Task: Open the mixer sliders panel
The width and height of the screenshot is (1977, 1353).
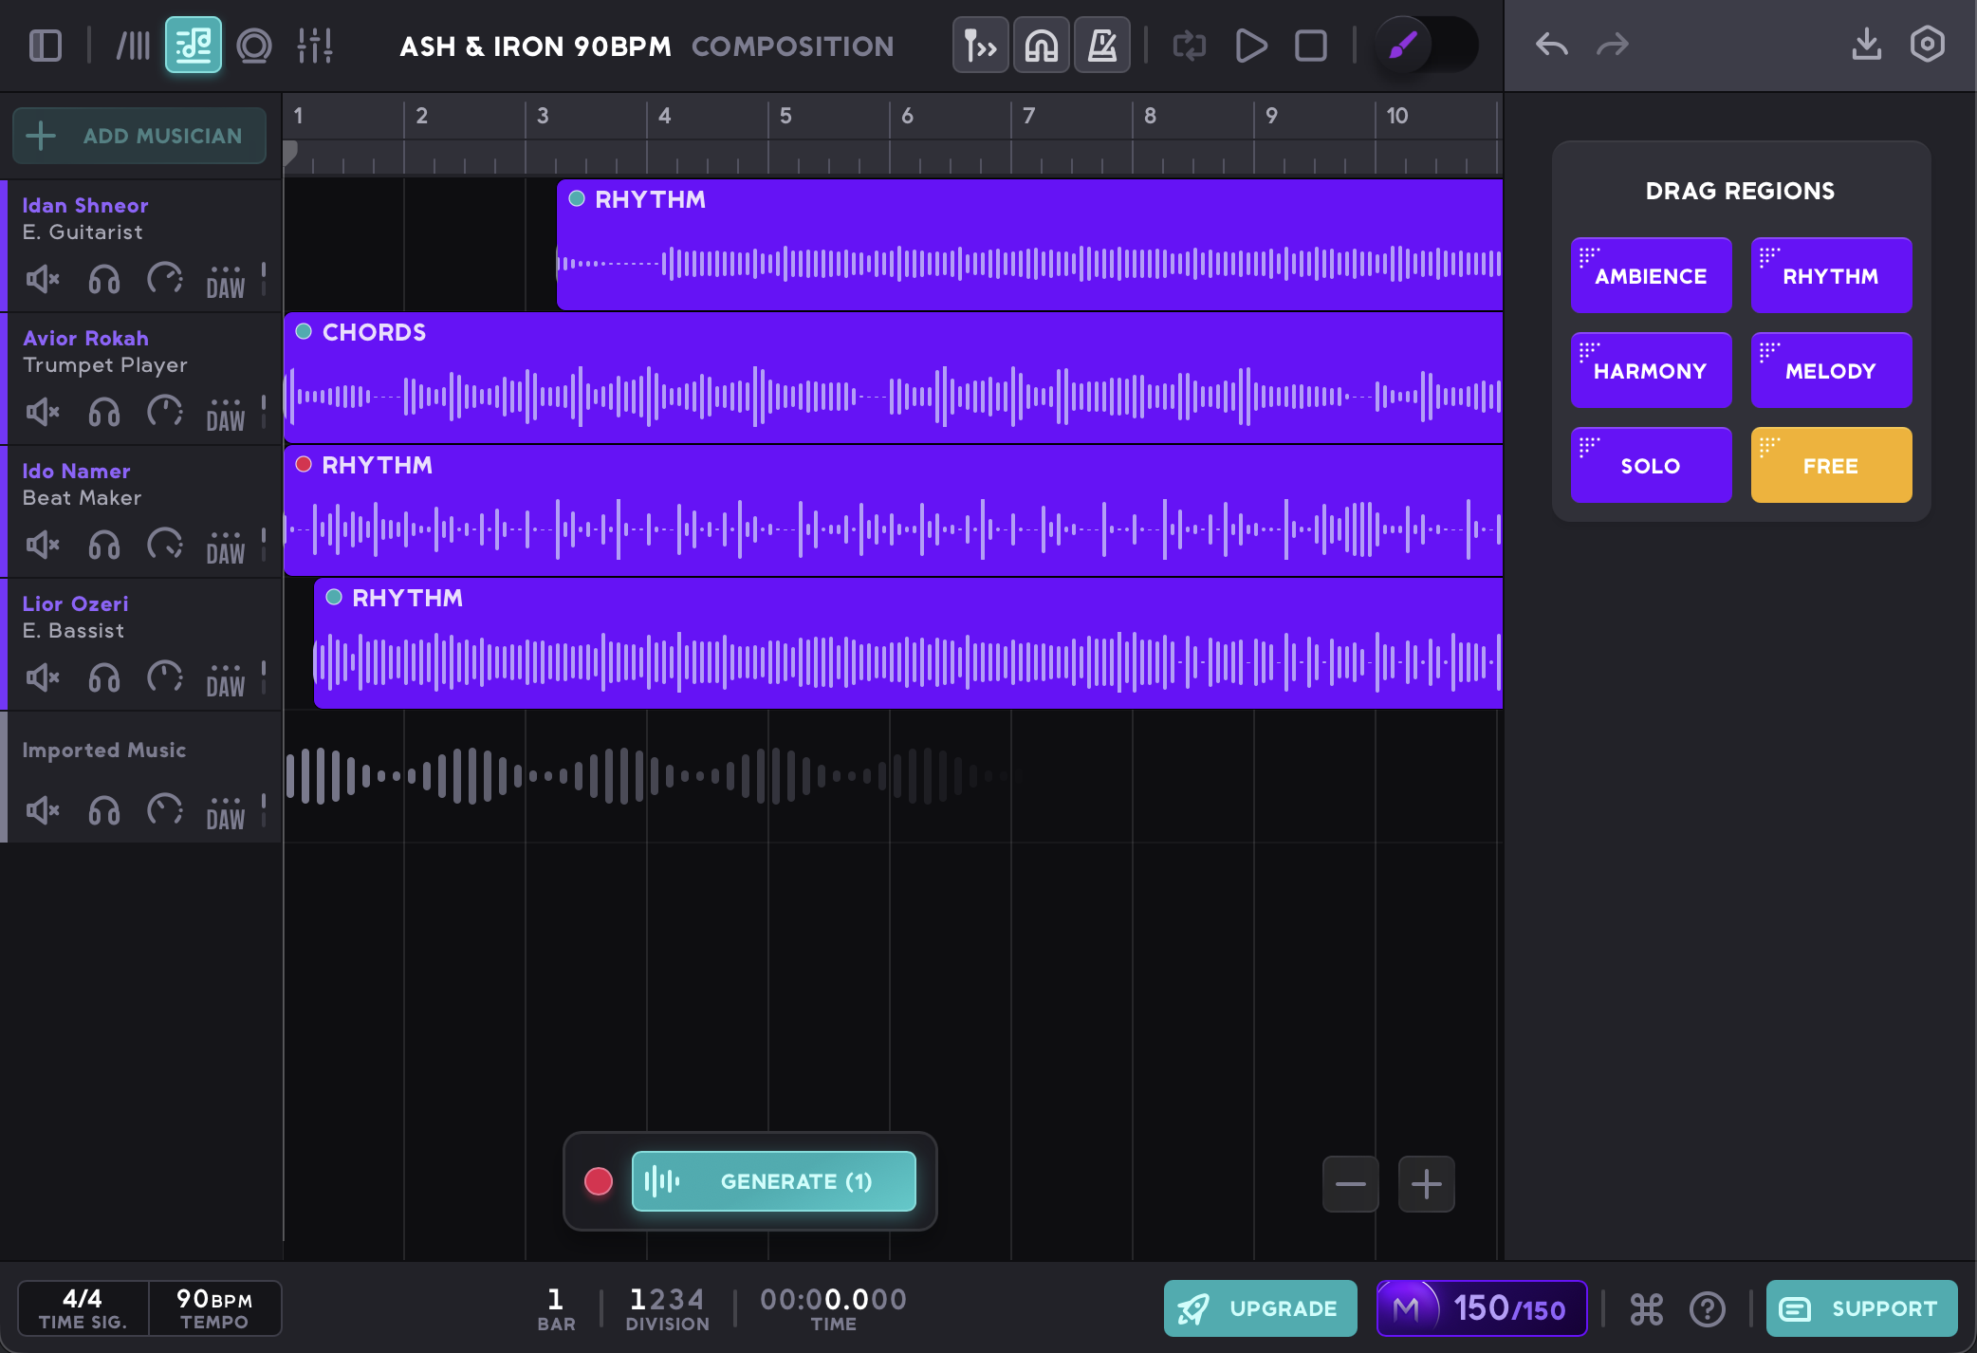Action: click(316, 44)
